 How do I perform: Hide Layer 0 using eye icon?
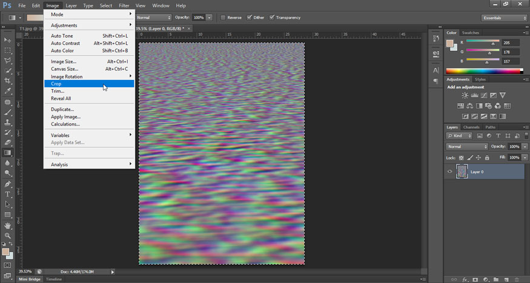point(449,172)
